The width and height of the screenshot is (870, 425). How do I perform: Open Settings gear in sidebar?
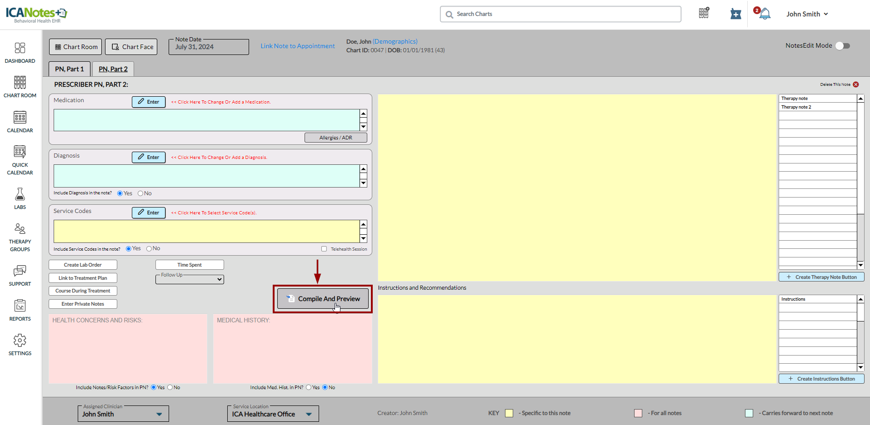click(20, 341)
